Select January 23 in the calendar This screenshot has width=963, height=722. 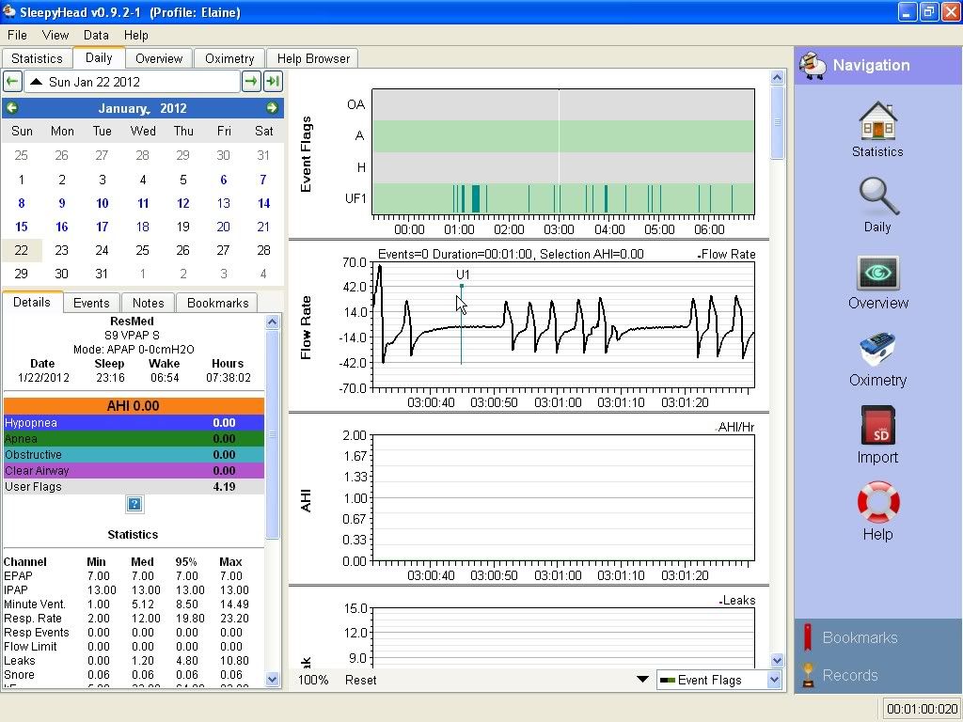click(61, 250)
